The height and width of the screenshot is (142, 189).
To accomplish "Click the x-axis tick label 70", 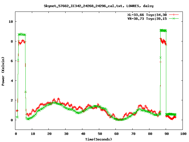I will (x=133, y=134).
